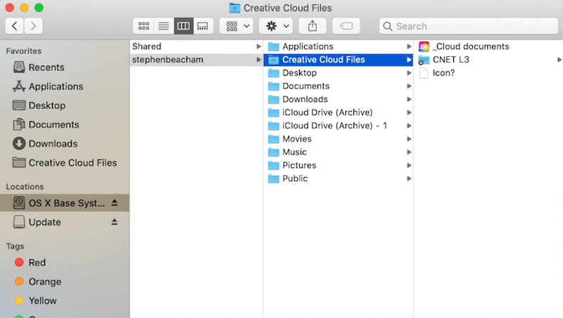Click into the Search field

point(469,26)
